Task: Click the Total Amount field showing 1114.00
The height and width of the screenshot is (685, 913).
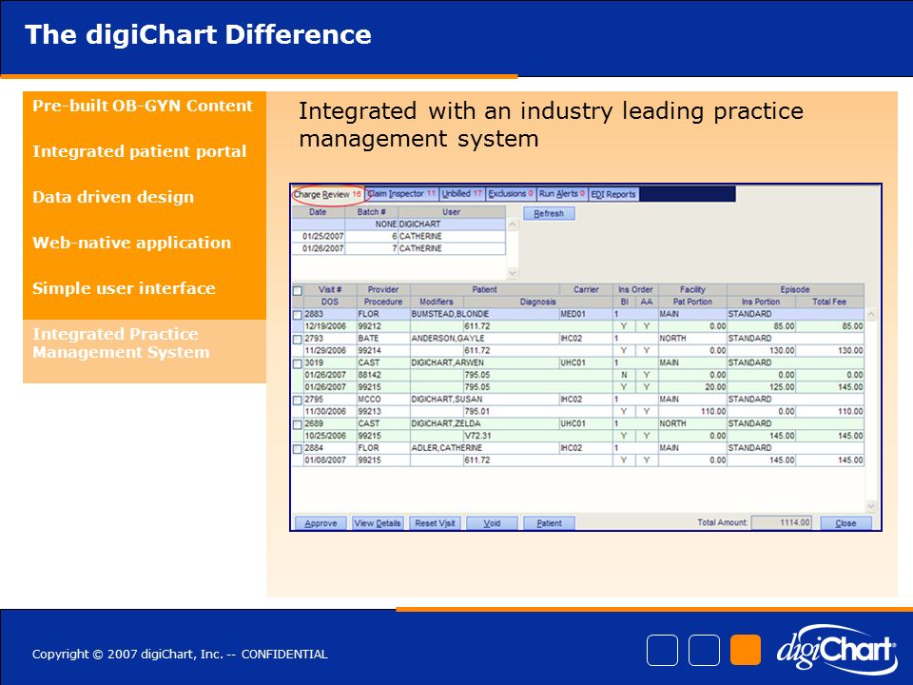Action: (x=782, y=522)
